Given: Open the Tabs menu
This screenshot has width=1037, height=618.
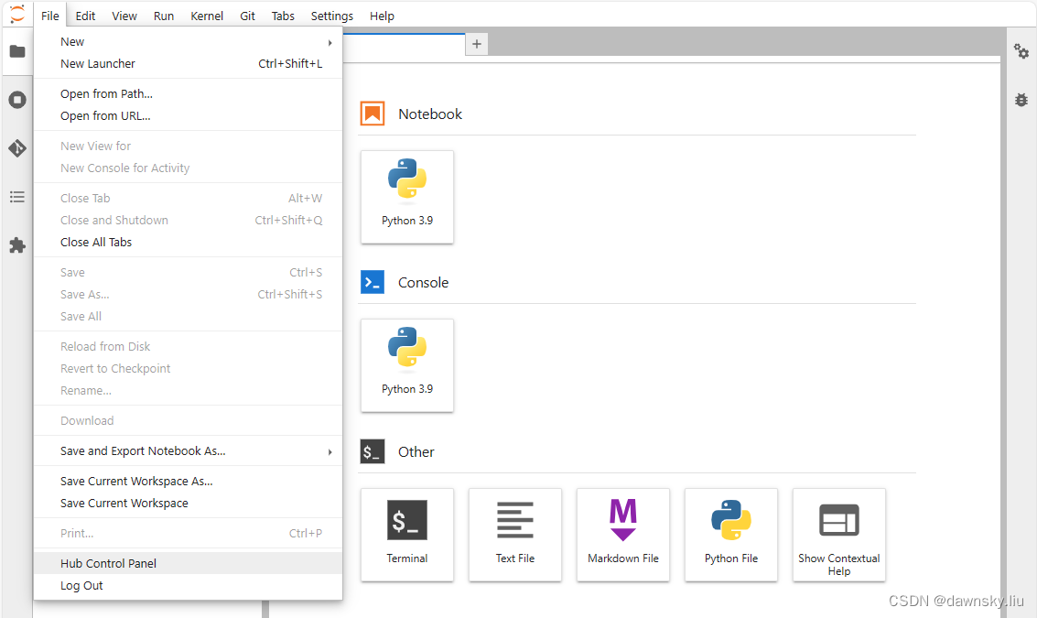Looking at the screenshot, I should pyautogui.click(x=283, y=16).
